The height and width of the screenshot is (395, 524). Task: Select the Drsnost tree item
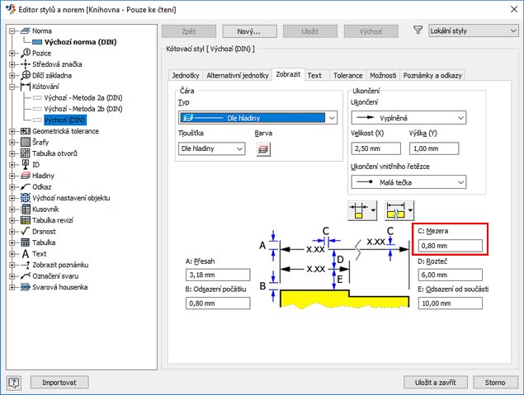(45, 232)
